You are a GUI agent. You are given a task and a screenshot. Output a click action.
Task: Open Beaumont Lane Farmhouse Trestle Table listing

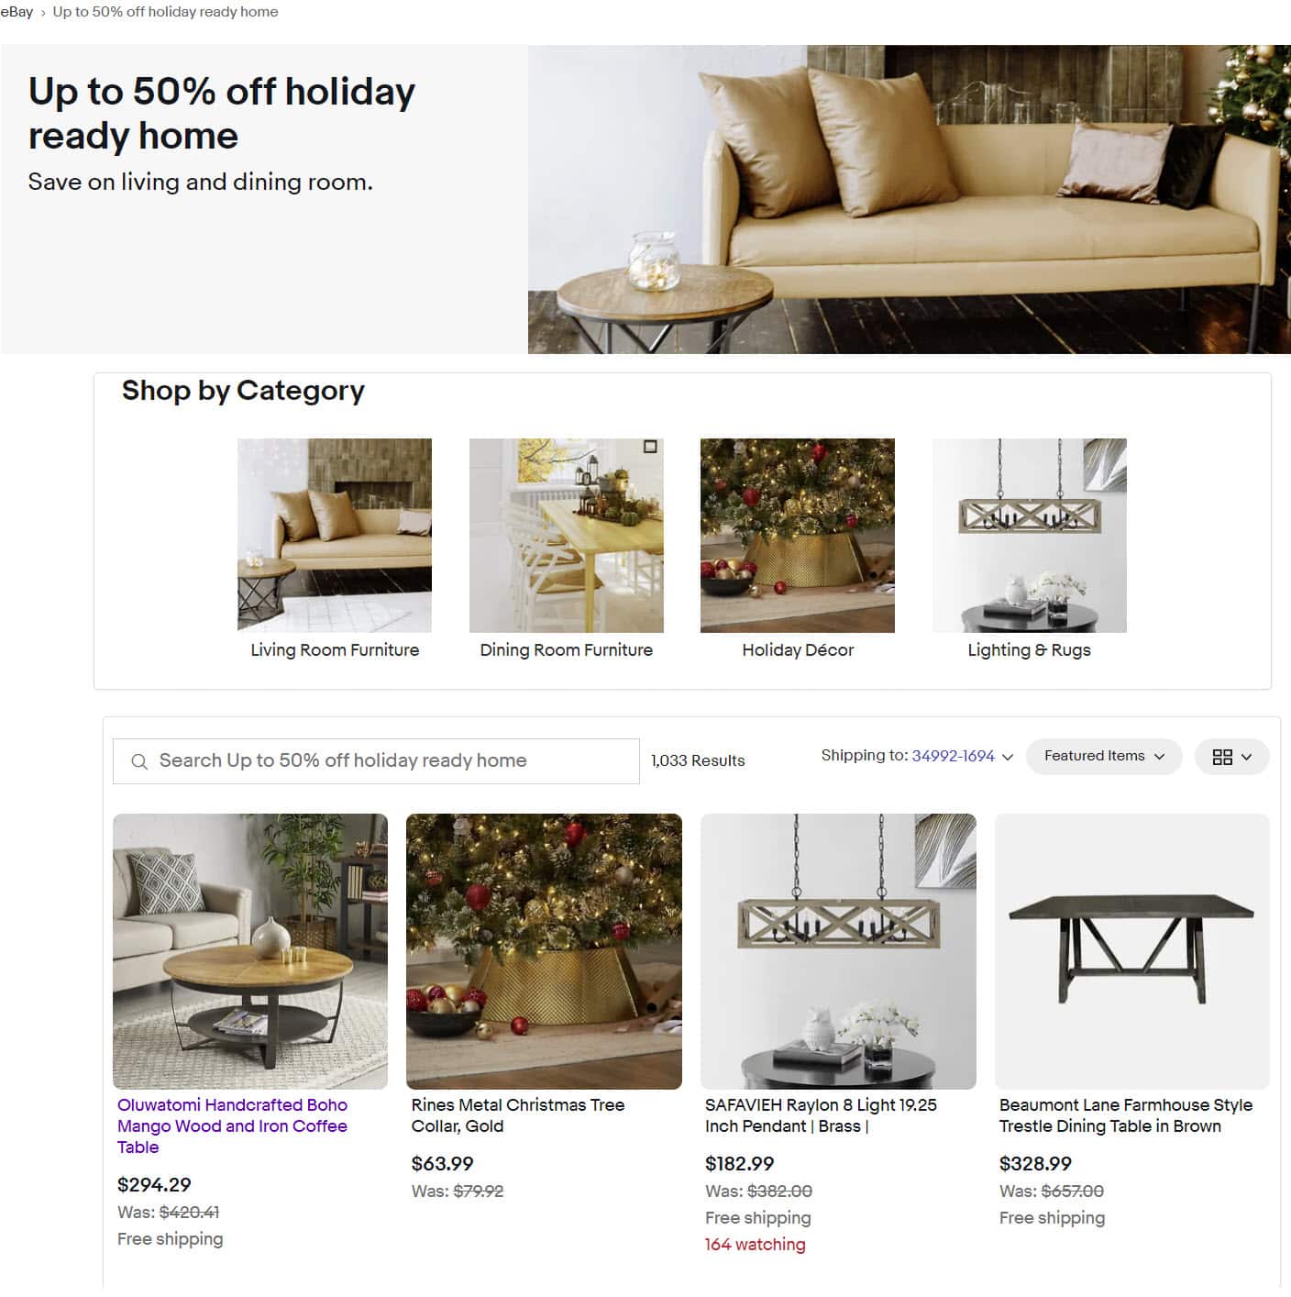(1126, 1115)
